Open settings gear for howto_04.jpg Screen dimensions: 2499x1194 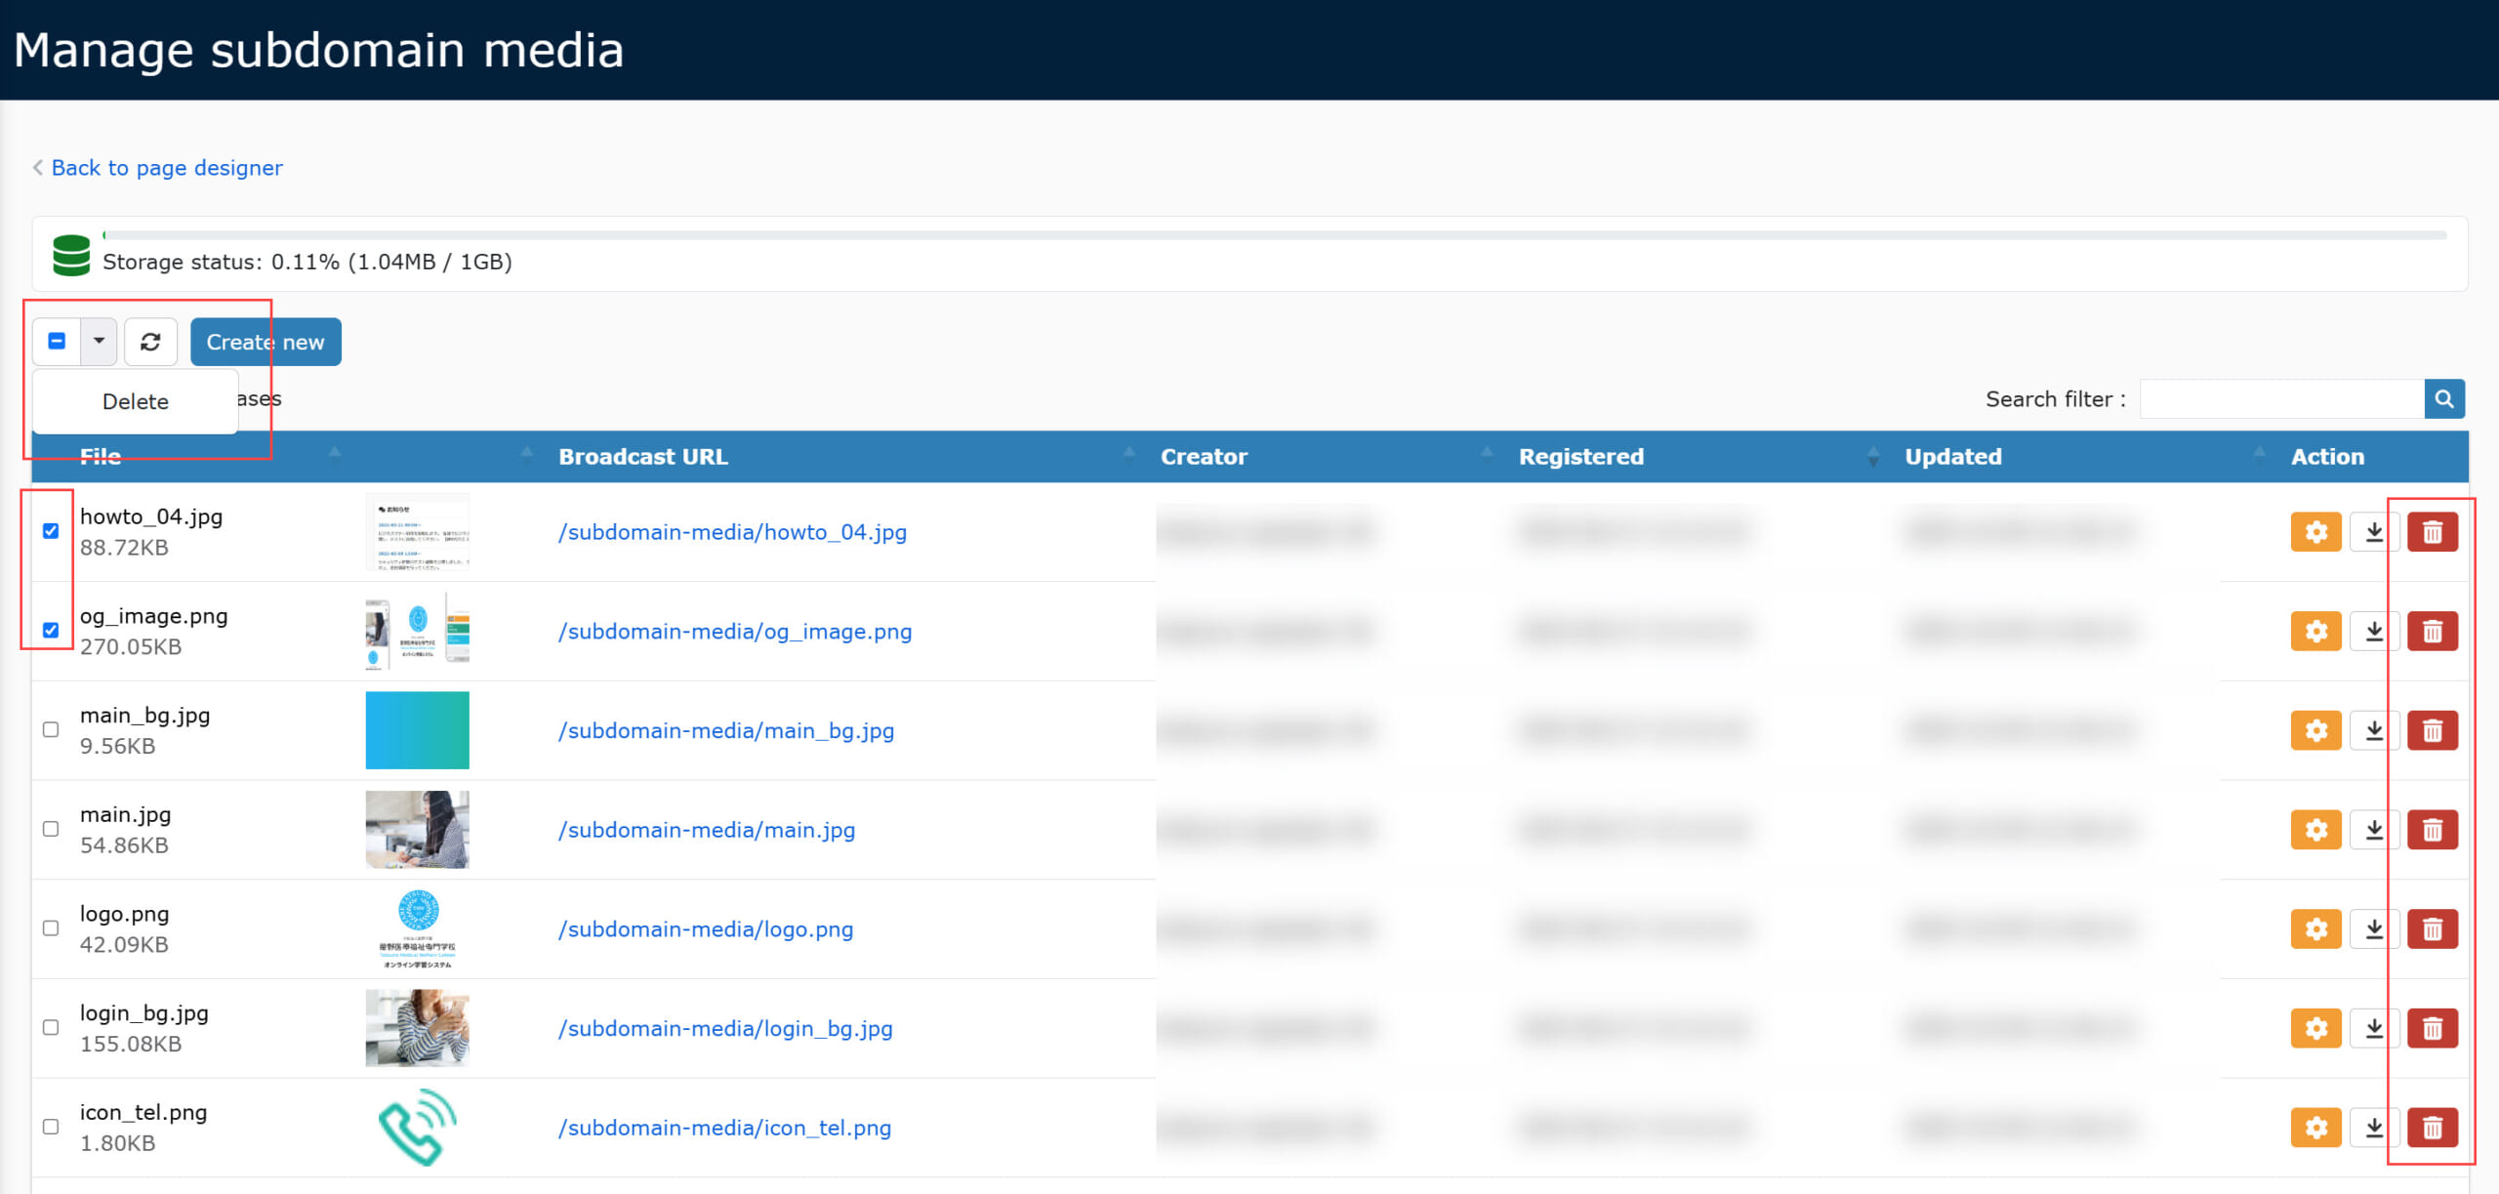pyautogui.click(x=2315, y=532)
